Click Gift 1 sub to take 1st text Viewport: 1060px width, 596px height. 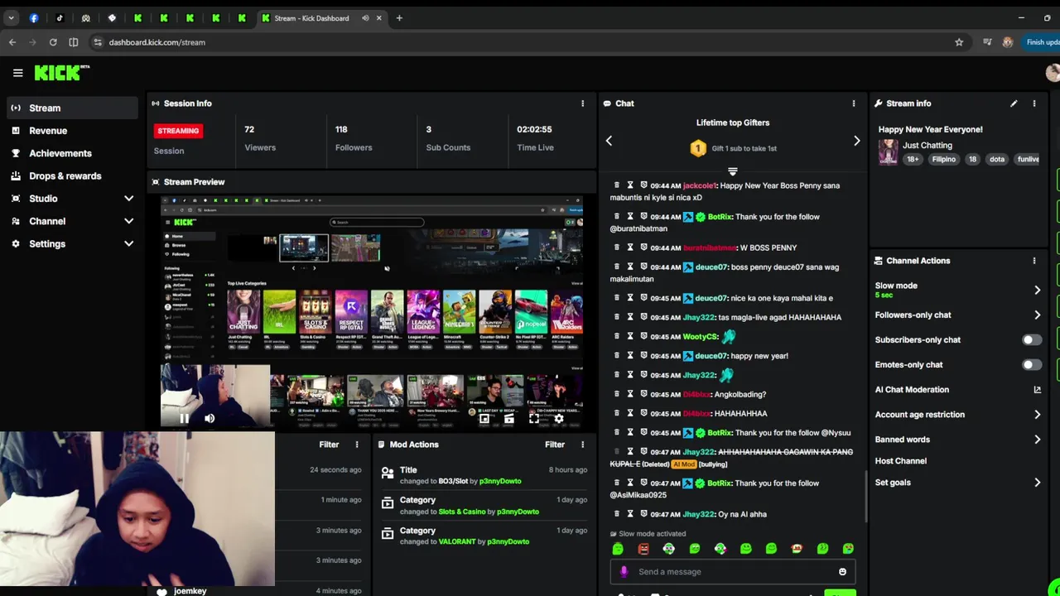tap(744, 149)
